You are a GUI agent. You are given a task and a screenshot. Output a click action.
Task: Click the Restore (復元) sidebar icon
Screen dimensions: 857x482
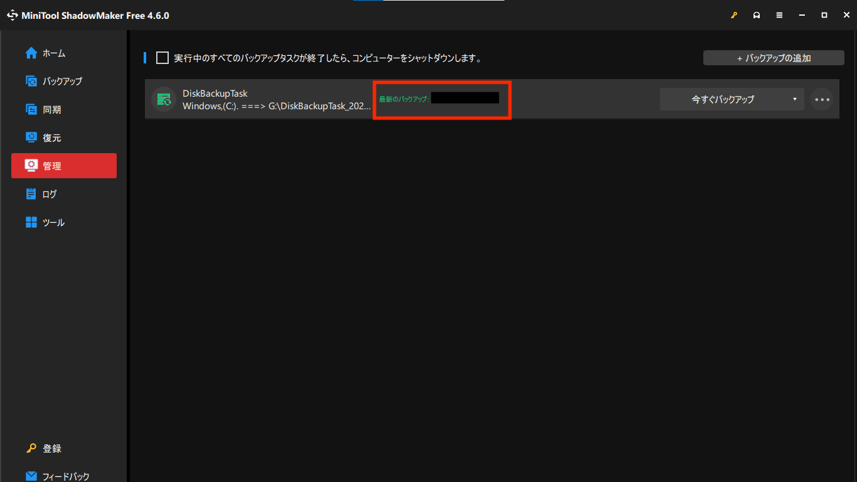tap(31, 137)
